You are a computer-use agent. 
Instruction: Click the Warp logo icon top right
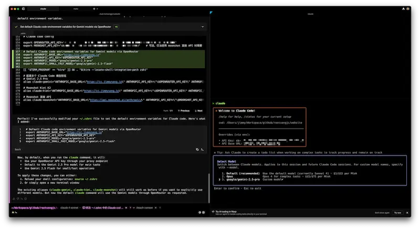(403, 9)
